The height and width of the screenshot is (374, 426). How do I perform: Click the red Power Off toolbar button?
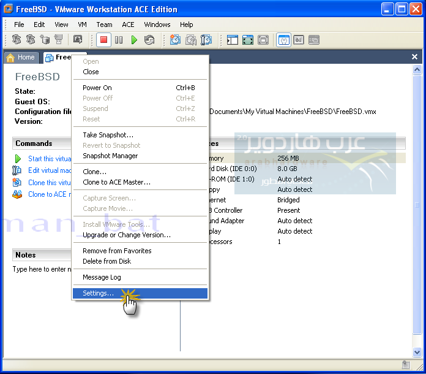[x=103, y=40]
